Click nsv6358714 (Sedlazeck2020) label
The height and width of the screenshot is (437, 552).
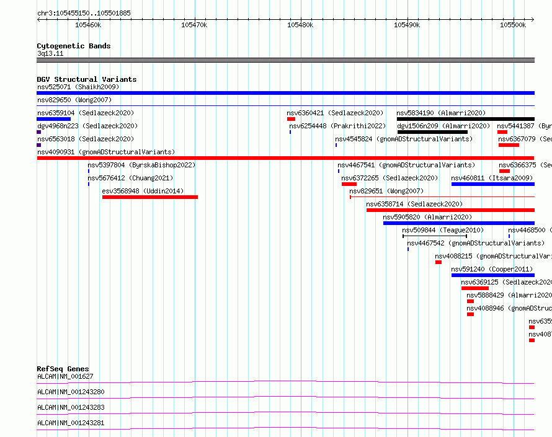(414, 204)
